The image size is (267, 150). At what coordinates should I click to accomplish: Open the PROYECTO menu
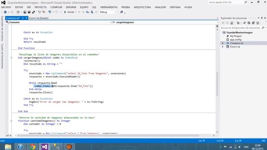[40, 7]
